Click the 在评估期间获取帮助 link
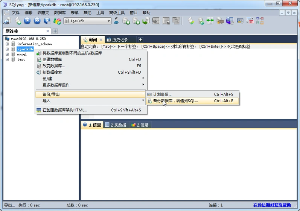Screen dimensions: 300x211 272,205
